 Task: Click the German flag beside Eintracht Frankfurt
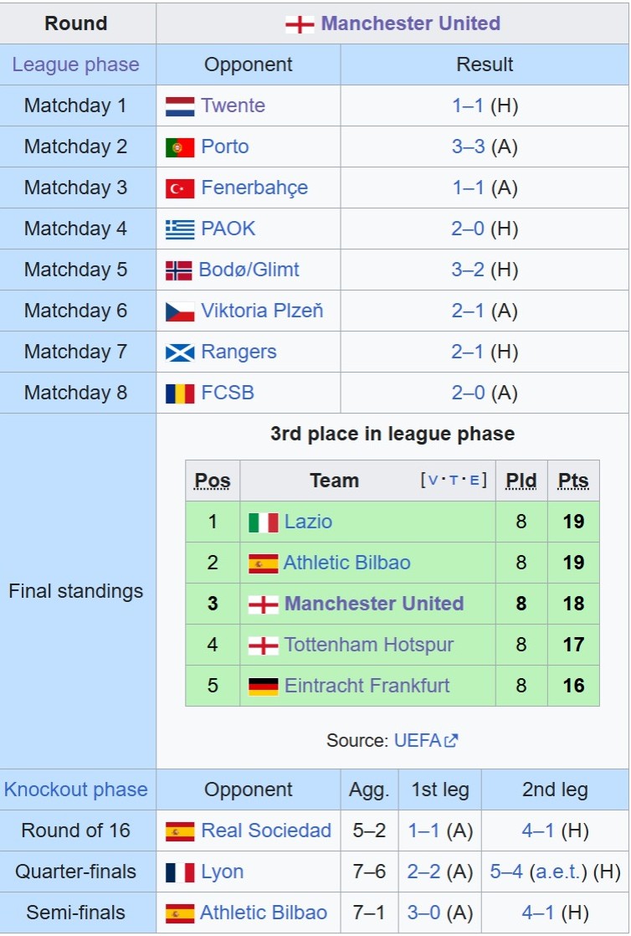coord(264,687)
